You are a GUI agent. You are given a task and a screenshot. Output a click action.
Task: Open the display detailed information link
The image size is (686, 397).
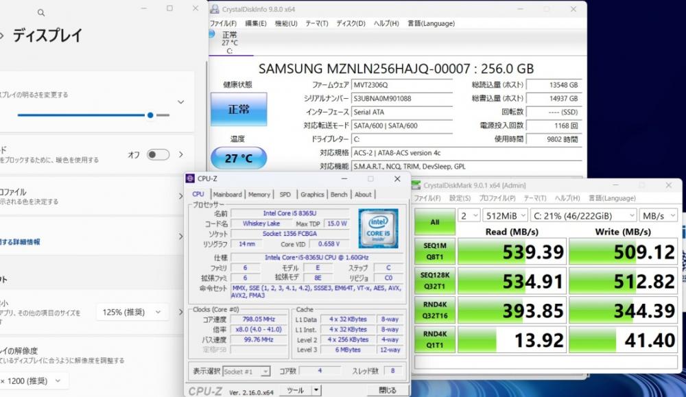[x=20, y=242]
